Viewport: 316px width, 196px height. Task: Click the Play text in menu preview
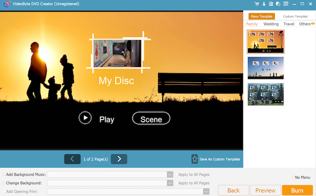(x=107, y=119)
